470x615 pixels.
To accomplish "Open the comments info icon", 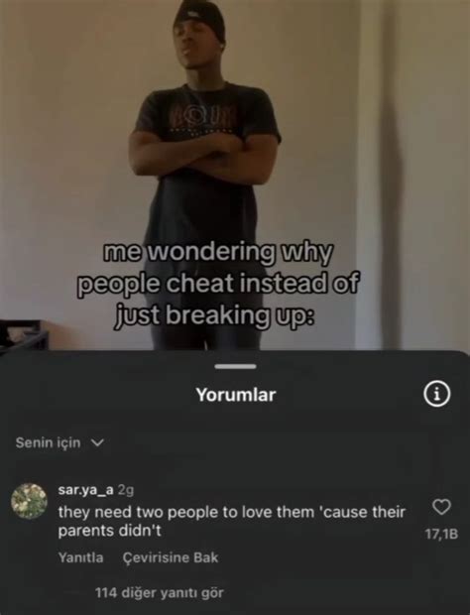I will click(x=436, y=394).
